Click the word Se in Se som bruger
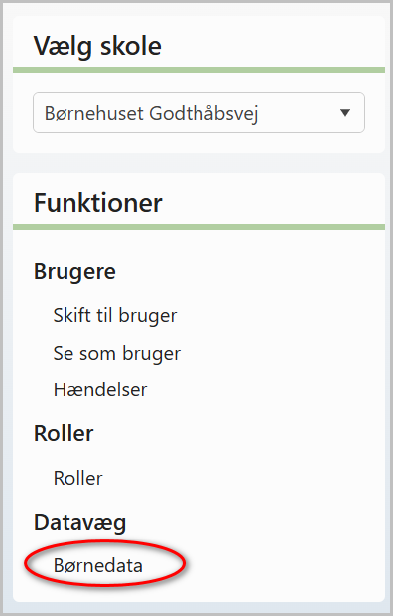393x616 pixels. click(64, 353)
